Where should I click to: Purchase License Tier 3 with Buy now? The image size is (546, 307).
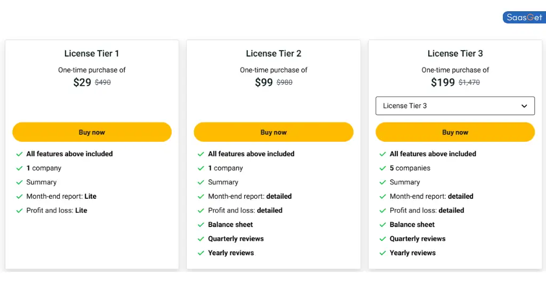click(x=455, y=132)
